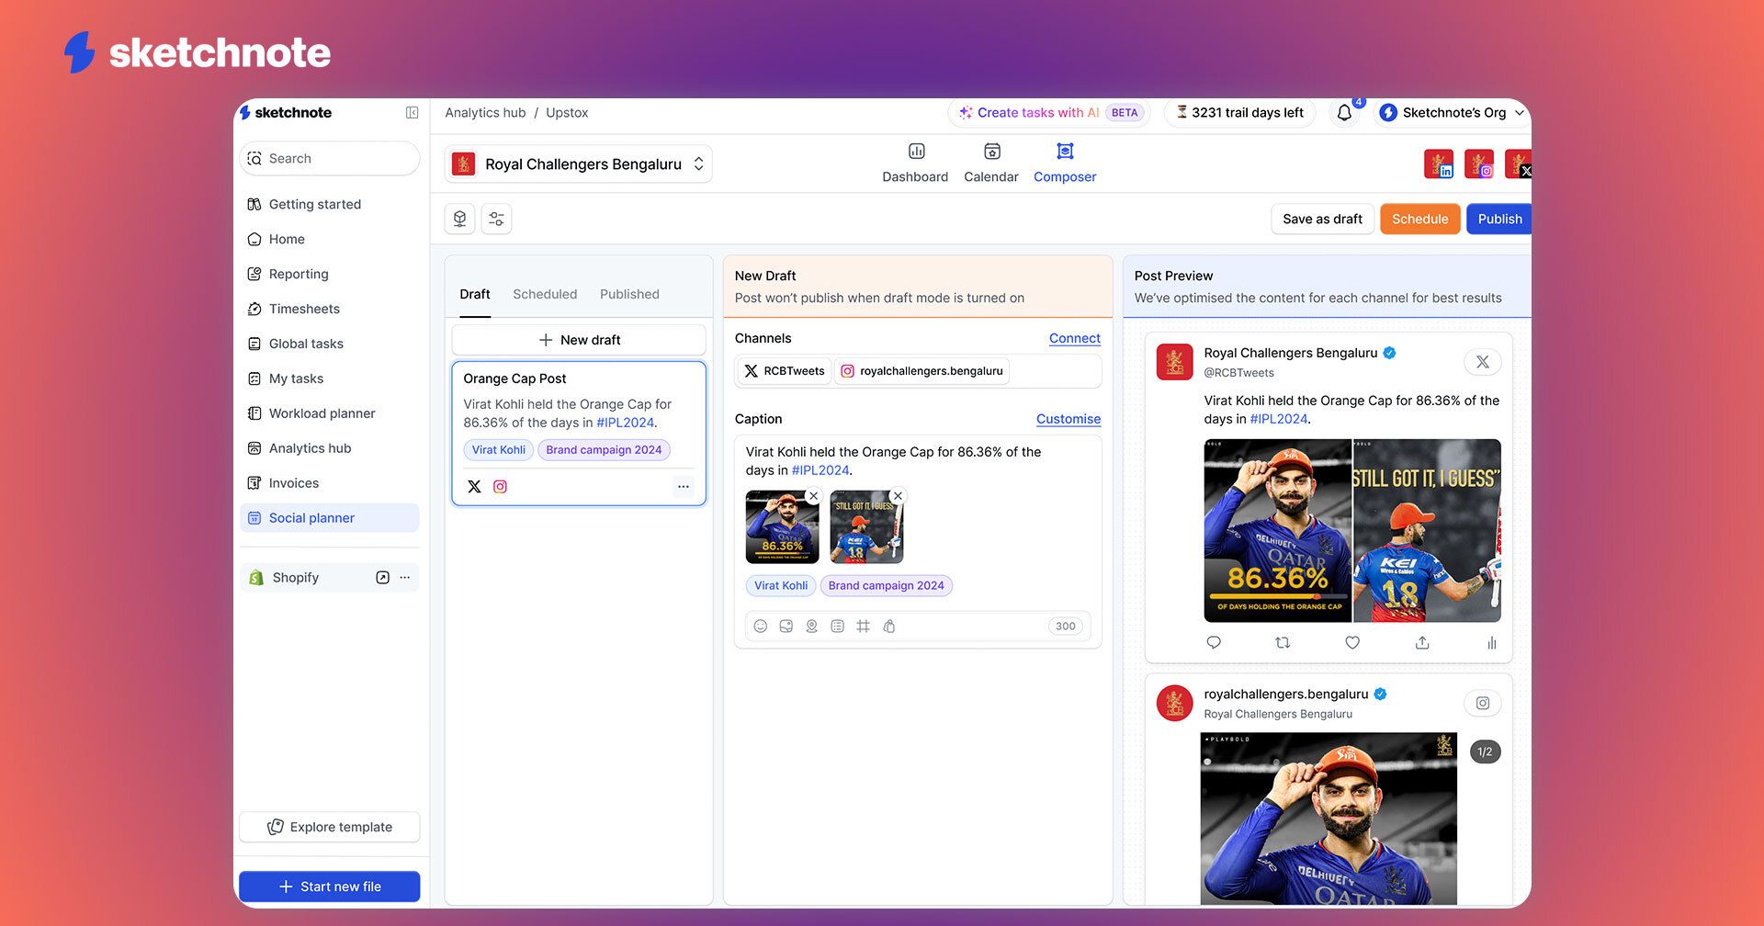Click the #IPL2024 hashtag in the caption editor
Screen dimensions: 1764x926
(820, 470)
